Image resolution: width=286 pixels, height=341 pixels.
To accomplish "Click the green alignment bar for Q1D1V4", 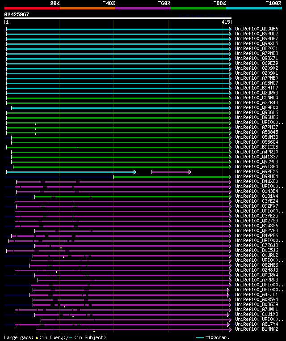I will 133,196.
